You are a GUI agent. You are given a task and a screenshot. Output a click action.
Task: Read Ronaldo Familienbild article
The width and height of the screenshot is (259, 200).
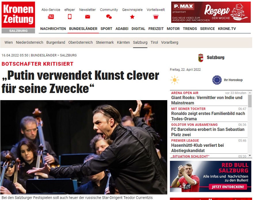tap(208, 116)
